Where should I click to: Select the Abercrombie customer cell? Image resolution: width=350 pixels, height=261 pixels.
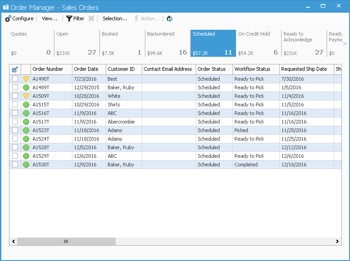point(124,122)
